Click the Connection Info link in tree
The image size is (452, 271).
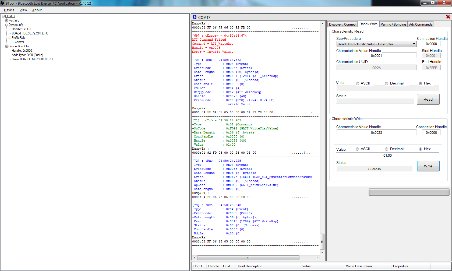point(19,46)
